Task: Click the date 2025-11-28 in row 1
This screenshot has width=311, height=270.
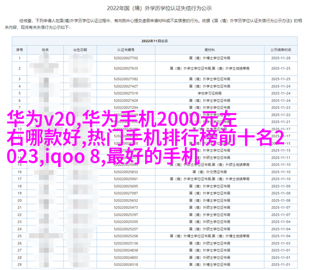Action: (x=281, y=58)
